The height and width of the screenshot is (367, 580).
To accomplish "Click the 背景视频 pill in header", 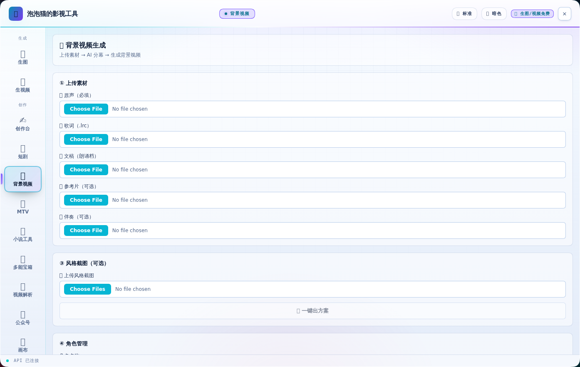I will click(x=237, y=14).
